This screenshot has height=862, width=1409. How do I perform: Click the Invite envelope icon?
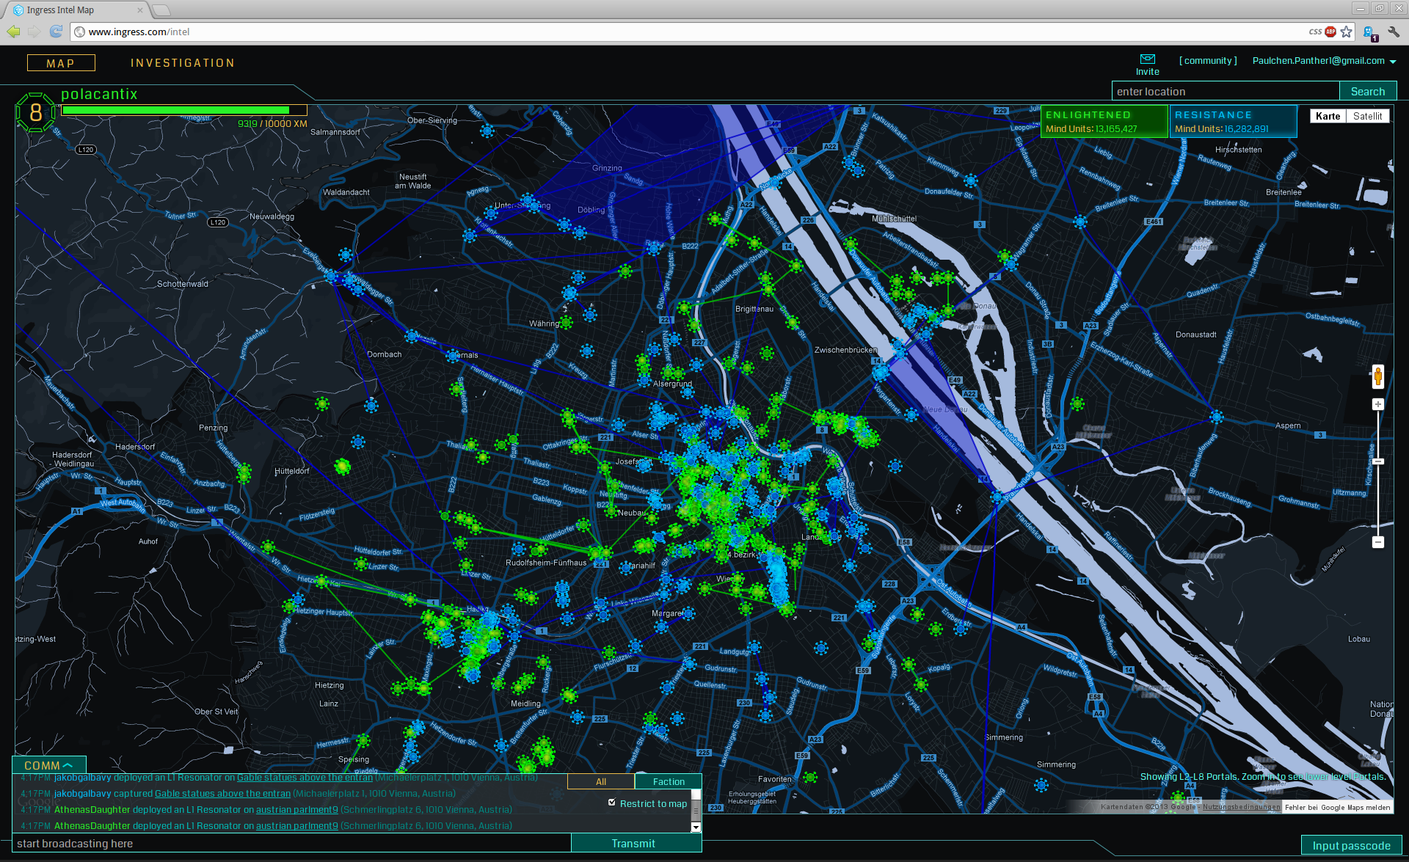point(1147,59)
